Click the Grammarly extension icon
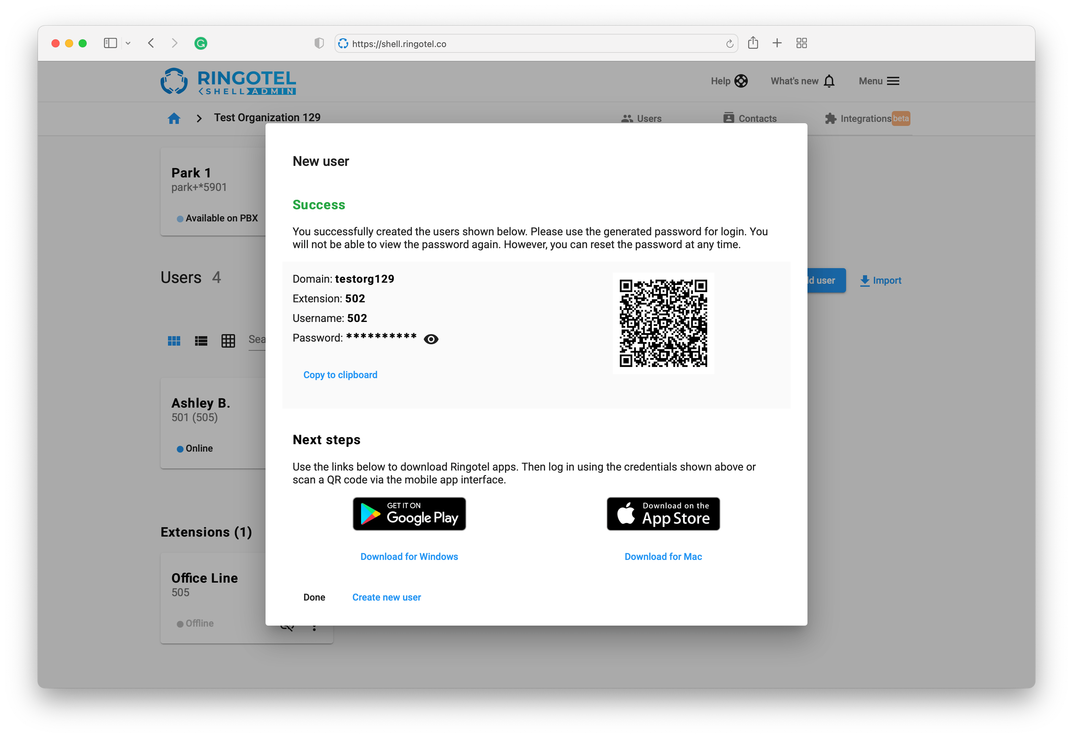 point(200,43)
